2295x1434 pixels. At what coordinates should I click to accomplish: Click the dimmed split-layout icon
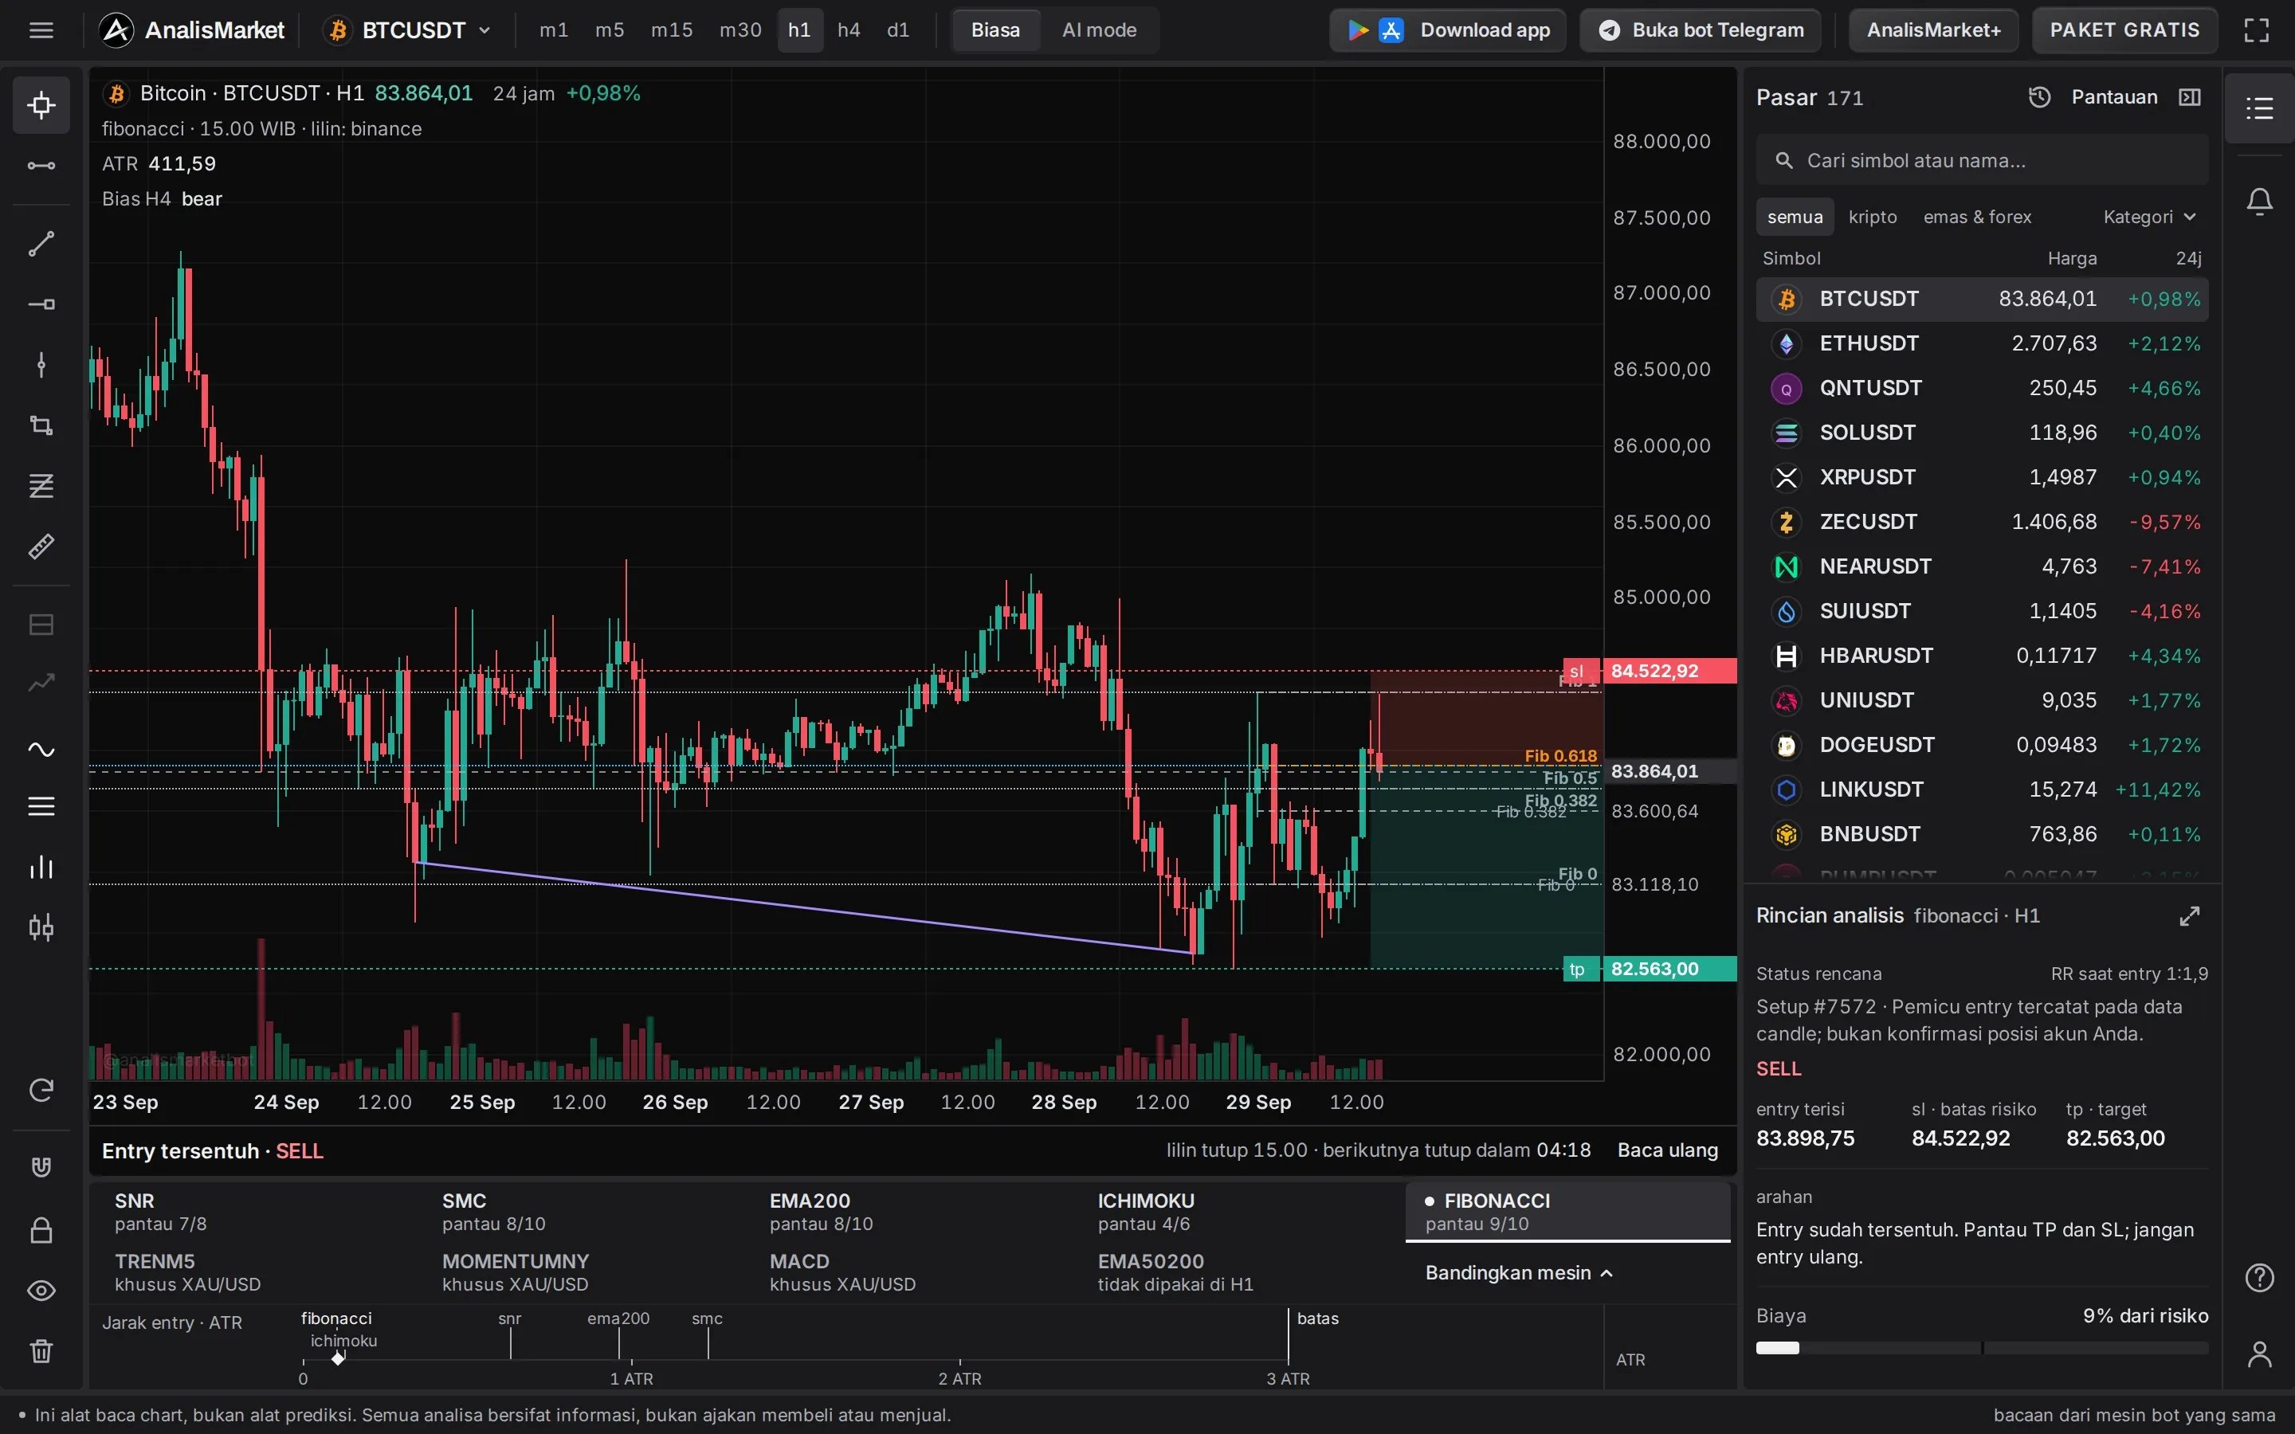click(x=41, y=624)
